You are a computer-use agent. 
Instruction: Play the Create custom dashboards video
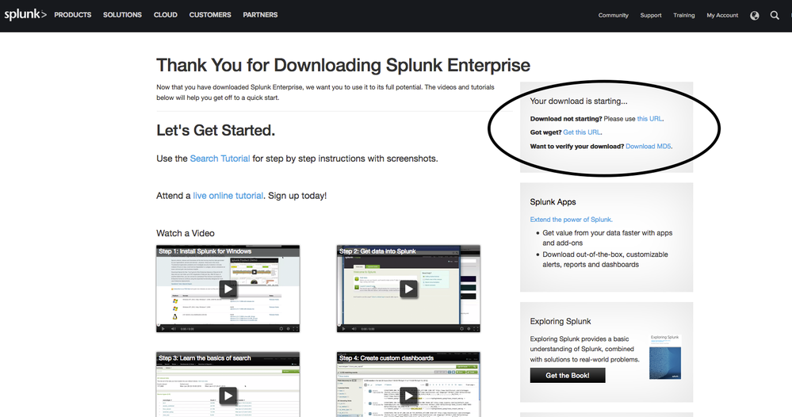pyautogui.click(x=408, y=395)
